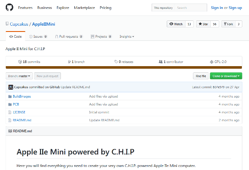The image size is (249, 170).
Task: Click the '2 months ago' timestamp for README.md
Action: click(229, 120)
